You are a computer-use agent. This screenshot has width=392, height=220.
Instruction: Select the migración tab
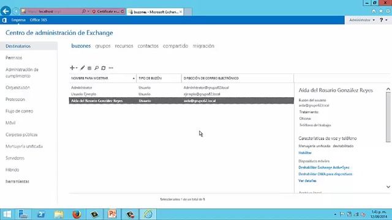click(x=203, y=46)
